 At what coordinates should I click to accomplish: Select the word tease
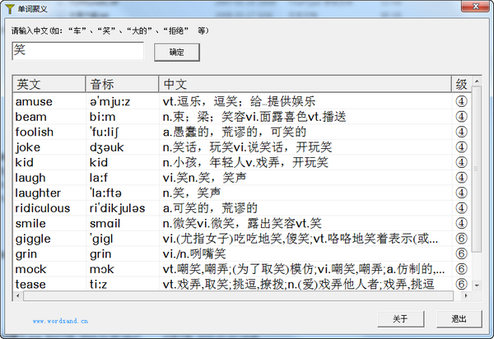point(30,284)
